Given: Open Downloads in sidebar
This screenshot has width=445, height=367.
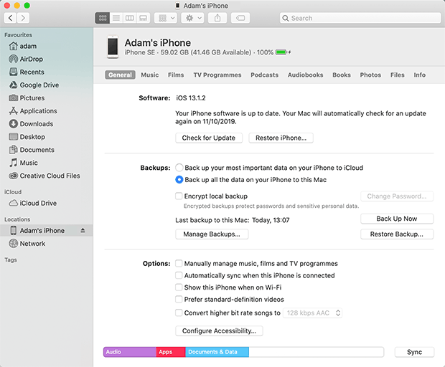Looking at the screenshot, I should point(47,124).
